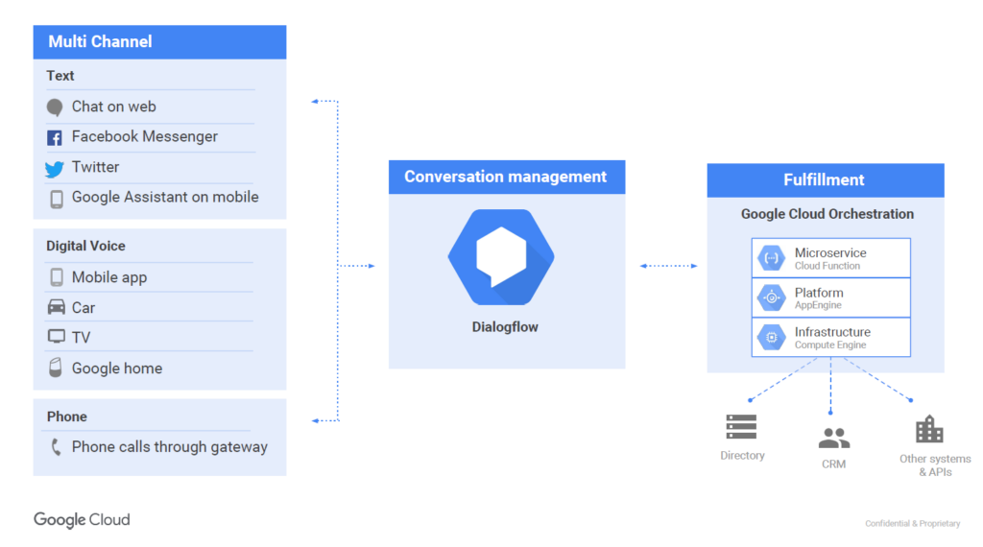Click the AppEngine subtitle

[x=818, y=306]
